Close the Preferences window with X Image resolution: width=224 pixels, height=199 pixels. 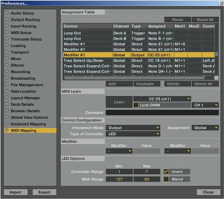pyautogui.click(x=221, y=3)
